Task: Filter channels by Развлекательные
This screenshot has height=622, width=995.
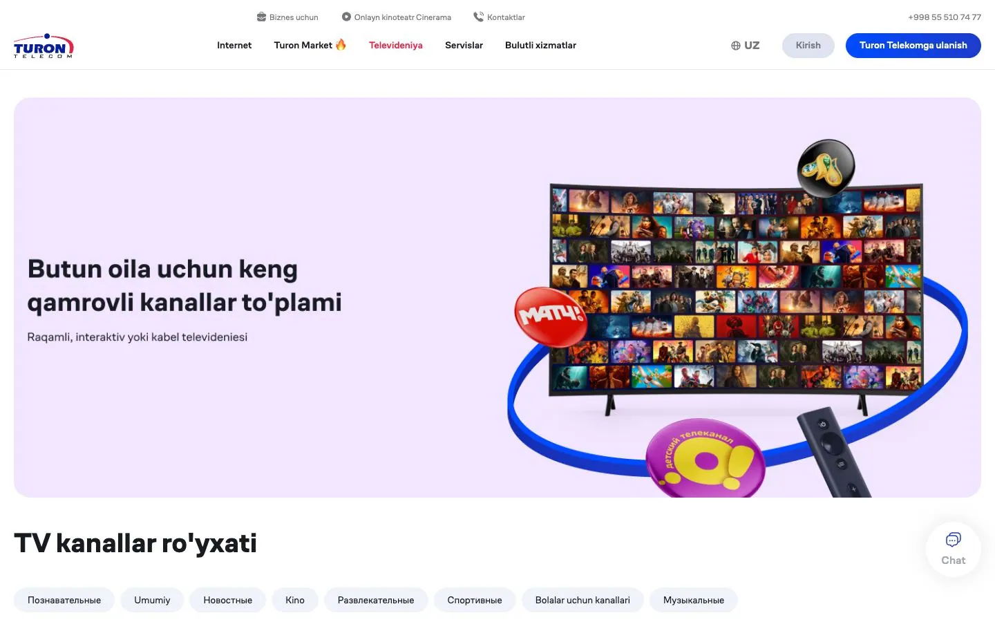Action: coord(376,600)
